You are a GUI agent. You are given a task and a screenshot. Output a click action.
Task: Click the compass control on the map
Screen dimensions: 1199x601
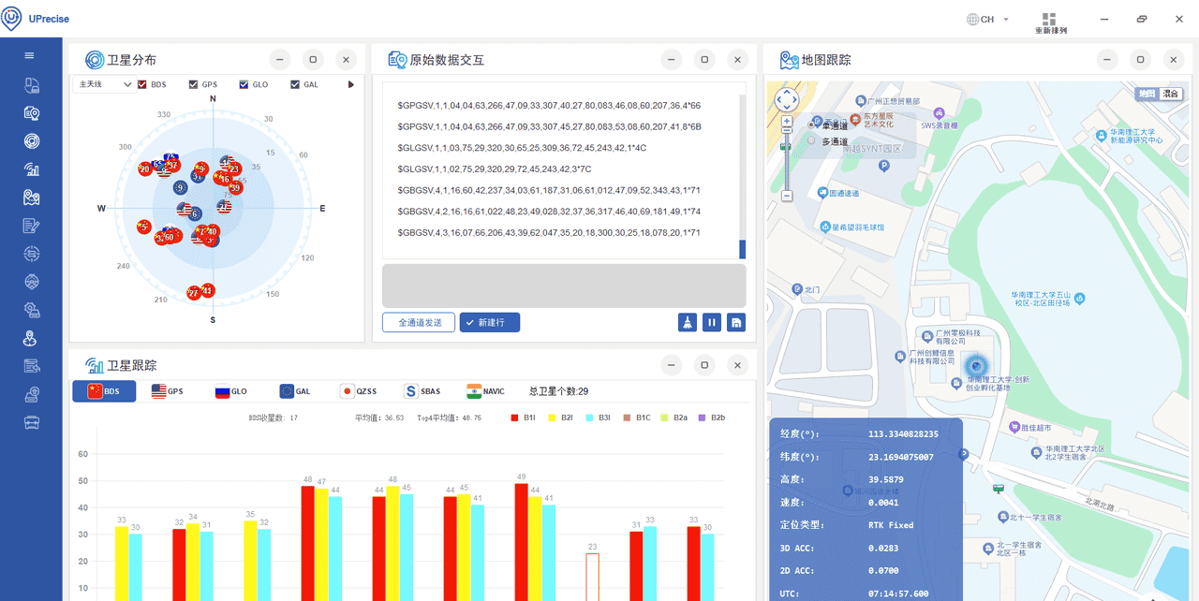787,98
